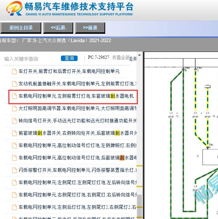Click the PC.7-29627 code text
The image size is (218, 219).
98,57
